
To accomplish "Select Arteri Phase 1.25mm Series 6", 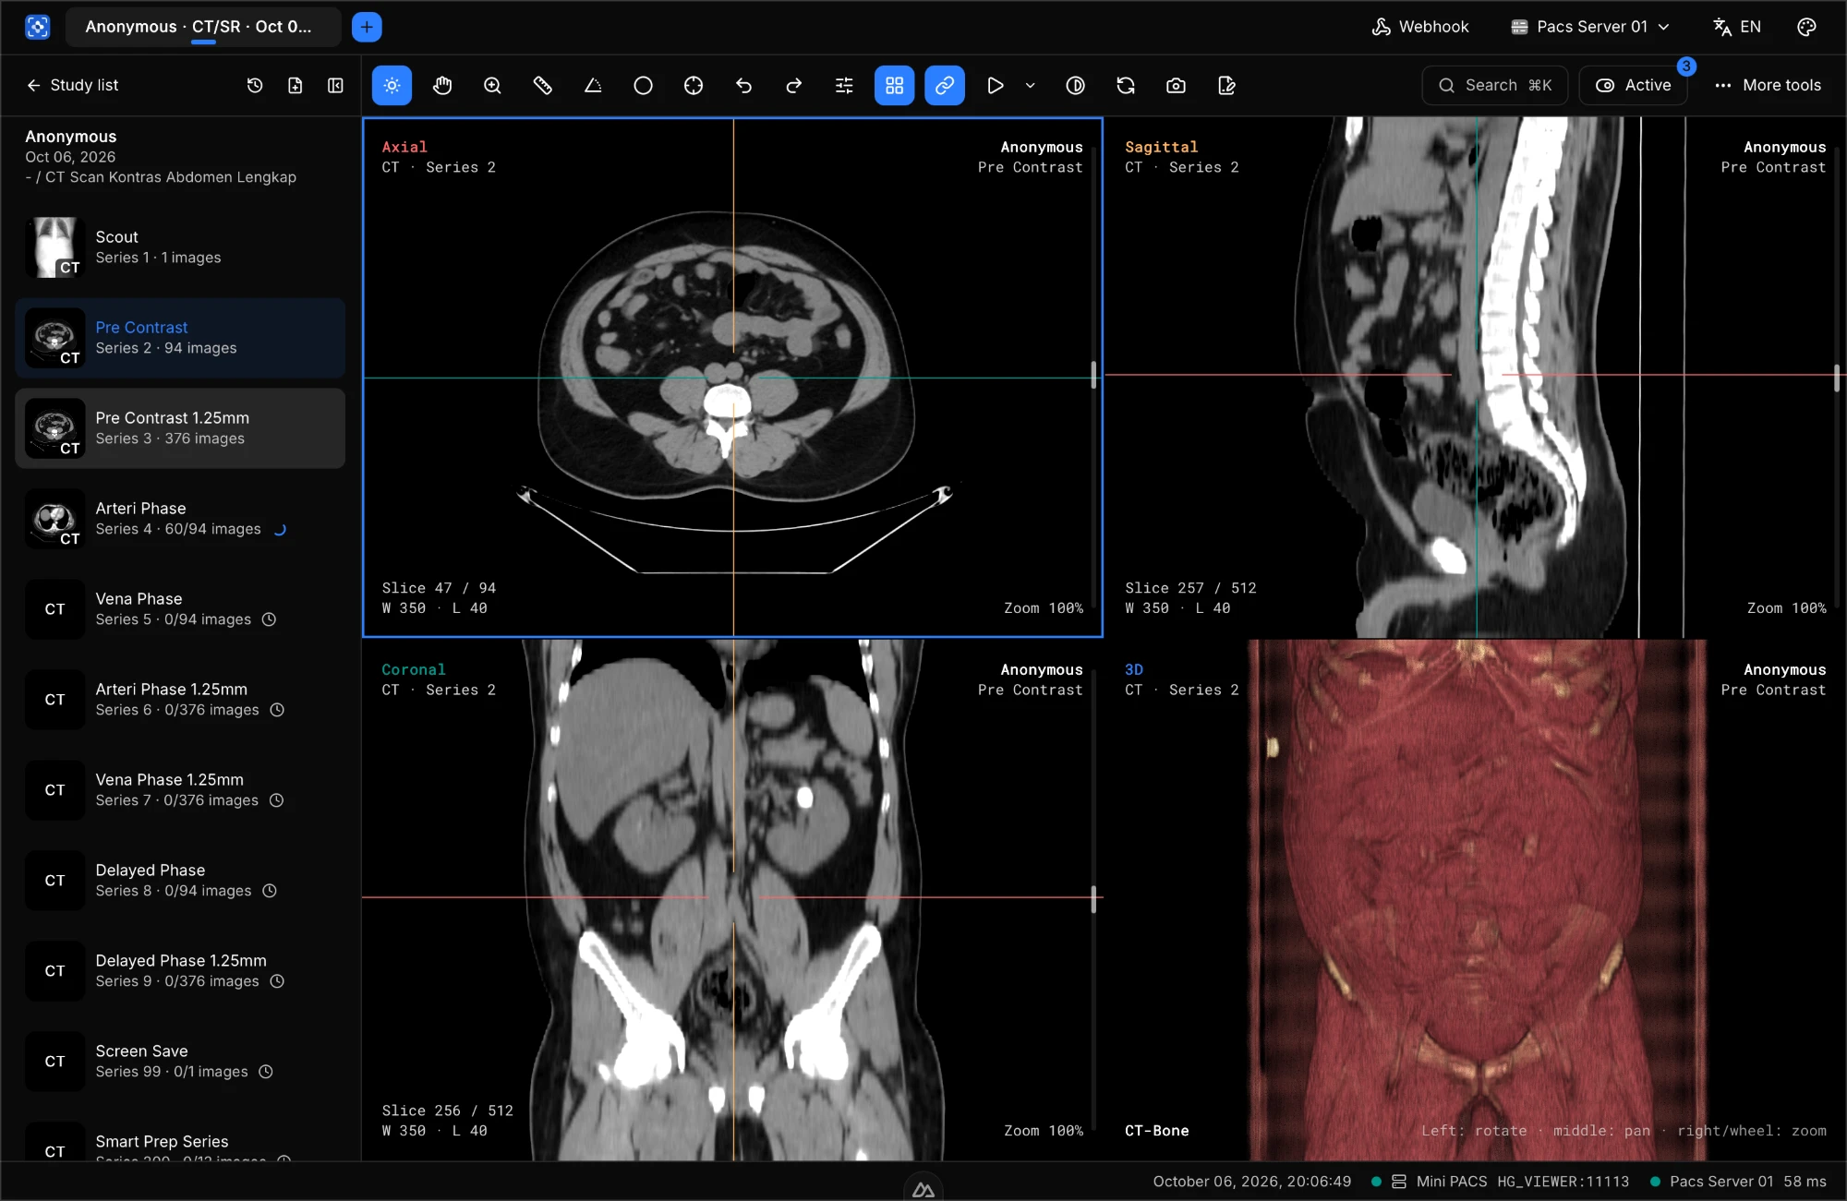I will [180, 700].
